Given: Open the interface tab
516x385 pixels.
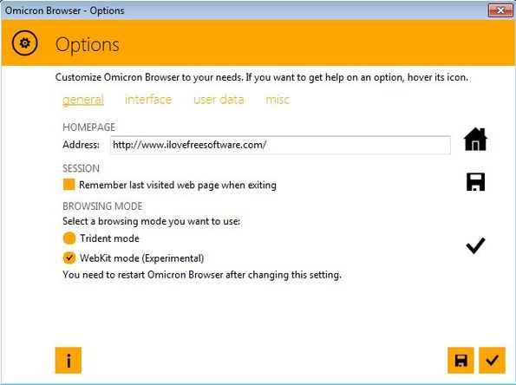Looking at the screenshot, I should [x=148, y=100].
